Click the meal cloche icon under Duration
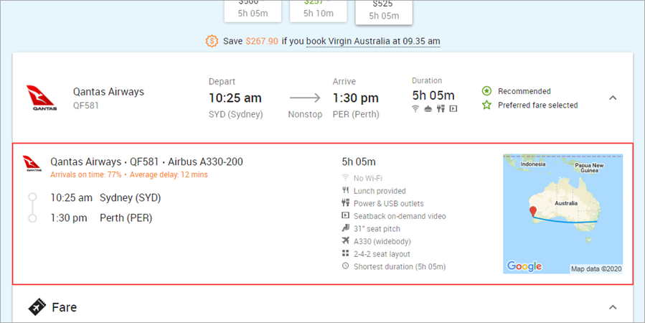The height and width of the screenshot is (323, 645). [428, 108]
